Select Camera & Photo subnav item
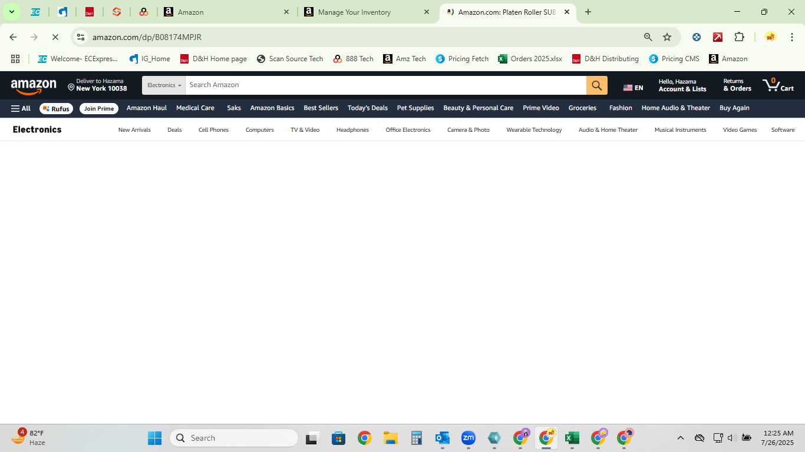The height and width of the screenshot is (452, 805). [x=469, y=130]
